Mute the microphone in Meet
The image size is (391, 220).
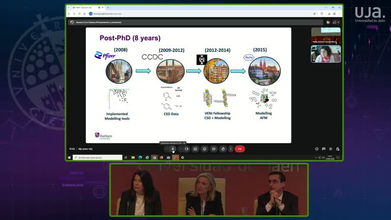coord(173,149)
